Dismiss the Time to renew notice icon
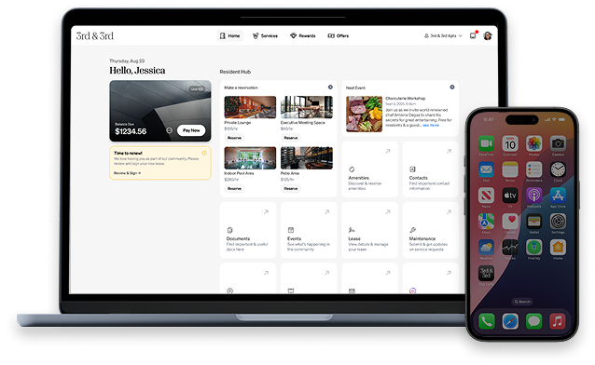The height and width of the screenshot is (365, 595). 204,153
